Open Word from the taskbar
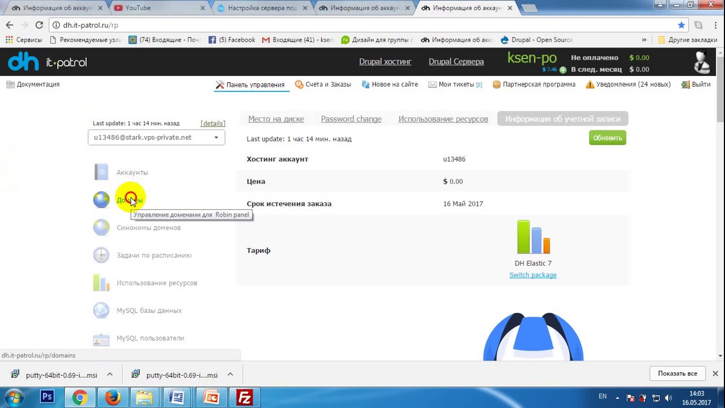The height and width of the screenshot is (408, 725). tap(177, 398)
